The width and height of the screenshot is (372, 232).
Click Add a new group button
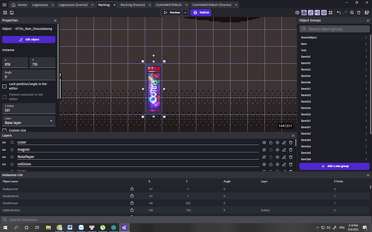pos(334,166)
